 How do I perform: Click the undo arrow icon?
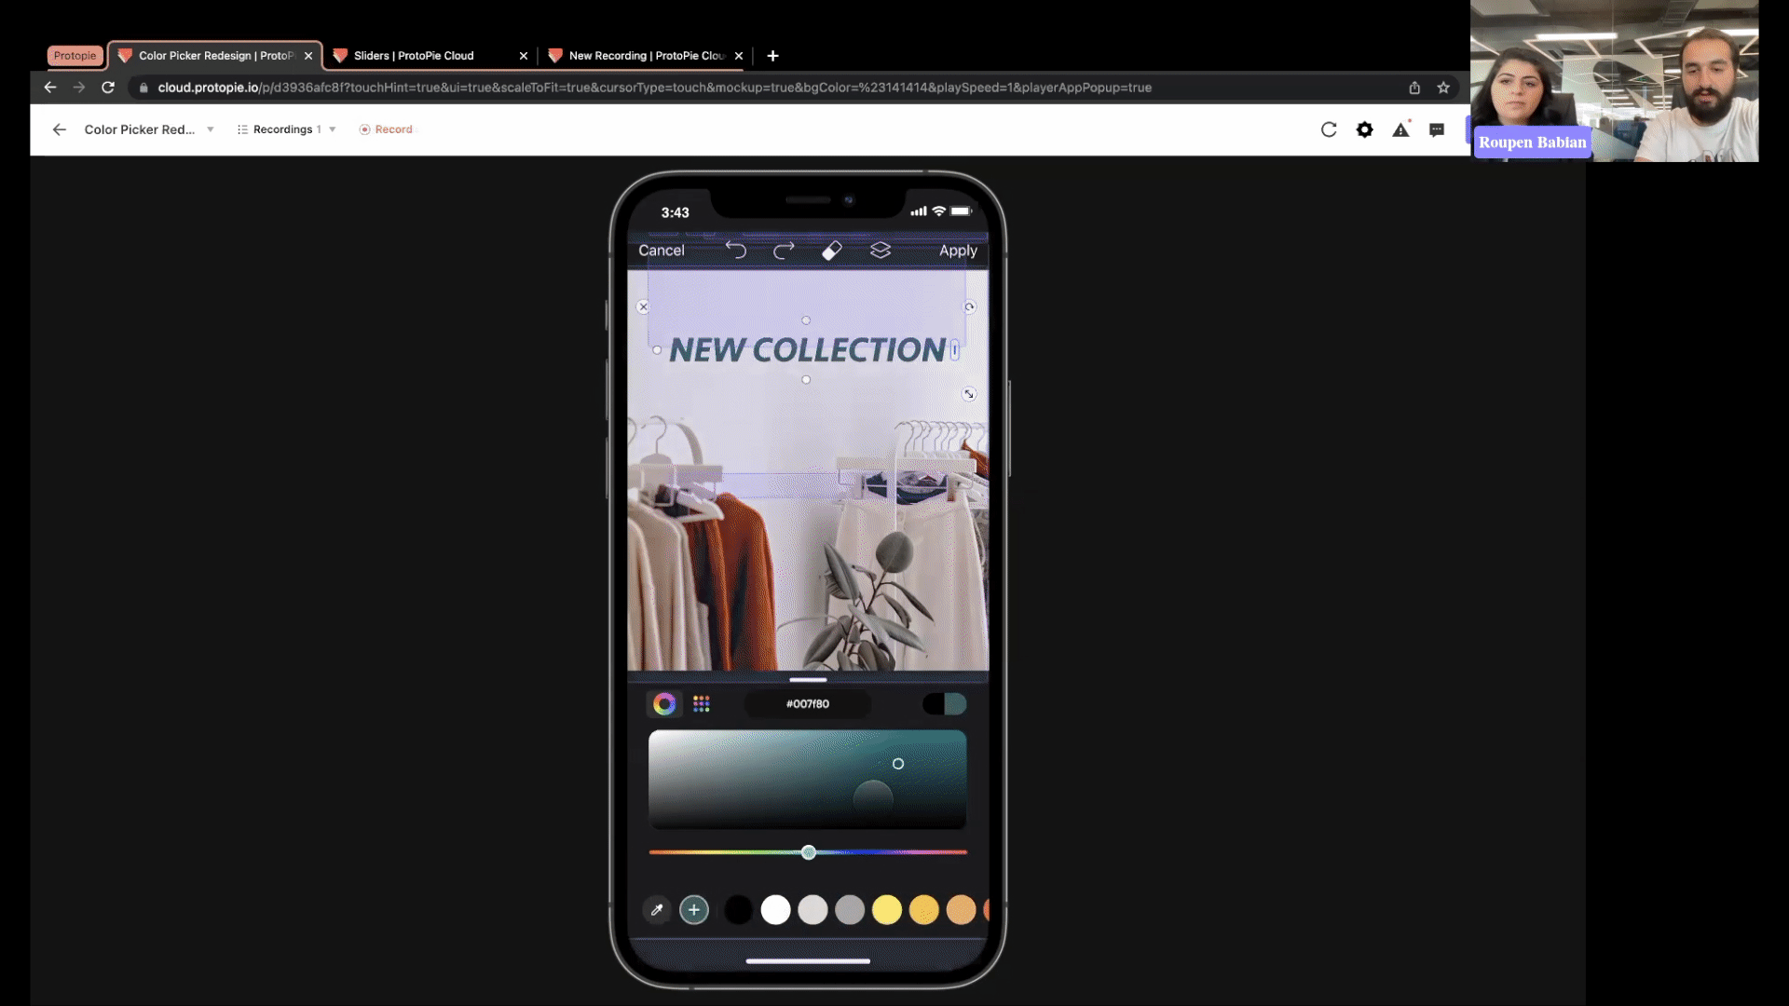pyautogui.click(x=736, y=250)
